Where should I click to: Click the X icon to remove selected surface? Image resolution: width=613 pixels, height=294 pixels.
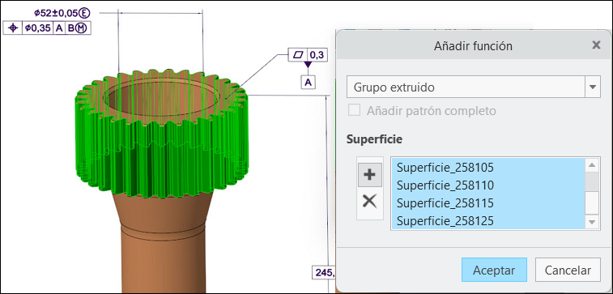tap(369, 202)
